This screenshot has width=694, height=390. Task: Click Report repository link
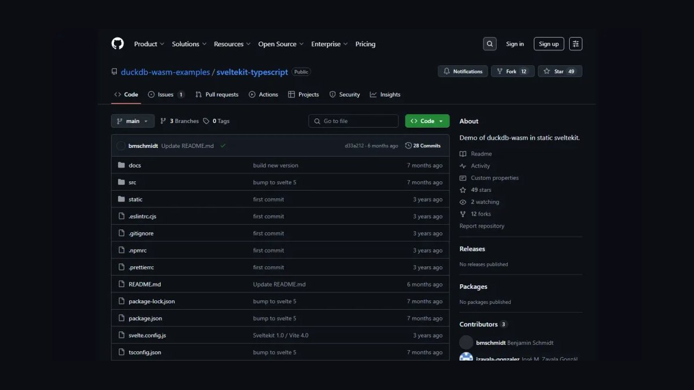point(482,226)
